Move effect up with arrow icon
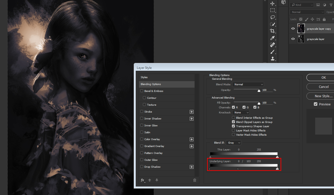 coord(150,180)
